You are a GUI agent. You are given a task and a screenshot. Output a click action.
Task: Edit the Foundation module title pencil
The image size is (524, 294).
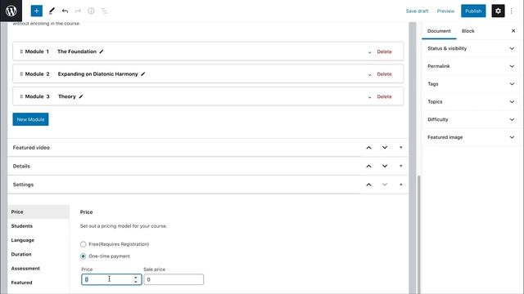(x=102, y=51)
